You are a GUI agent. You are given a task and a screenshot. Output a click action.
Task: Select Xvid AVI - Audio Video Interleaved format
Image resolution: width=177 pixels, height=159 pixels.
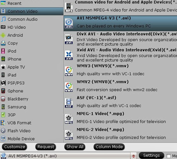coord(120,55)
